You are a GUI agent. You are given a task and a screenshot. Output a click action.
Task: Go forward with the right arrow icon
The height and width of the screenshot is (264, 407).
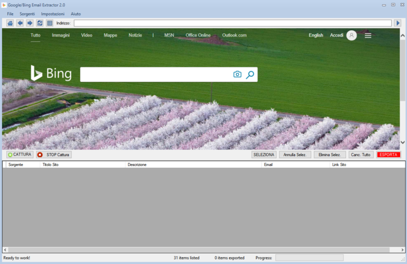(30, 23)
